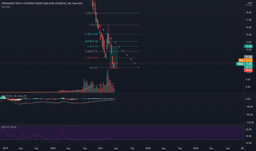
Task: Click the 16.00 price axis tick
Action: coord(249,27)
